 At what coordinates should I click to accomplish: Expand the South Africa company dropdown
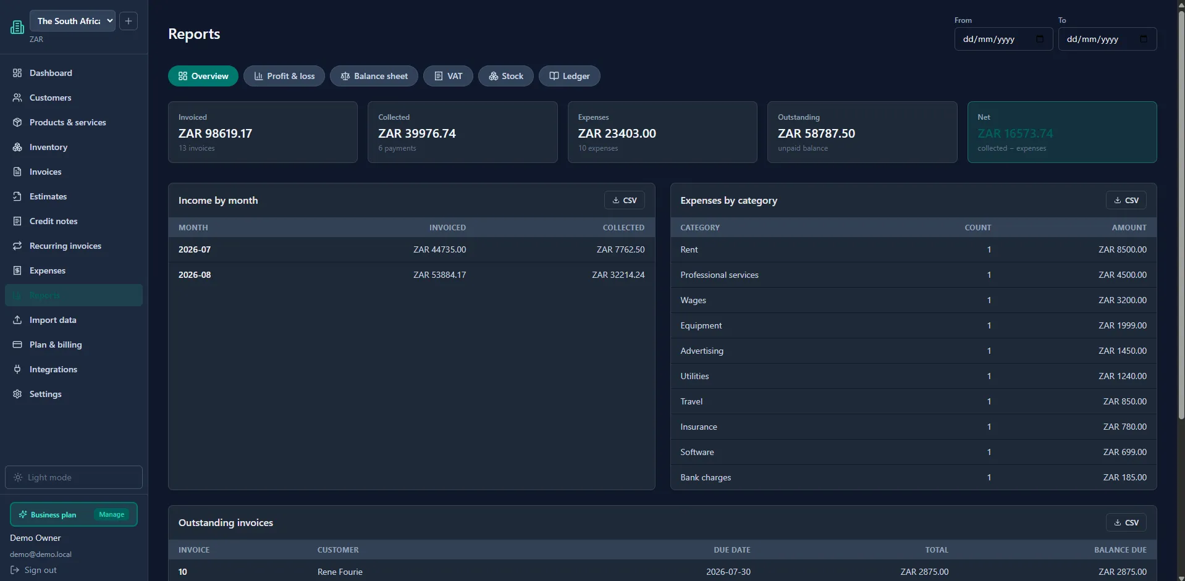(x=72, y=21)
